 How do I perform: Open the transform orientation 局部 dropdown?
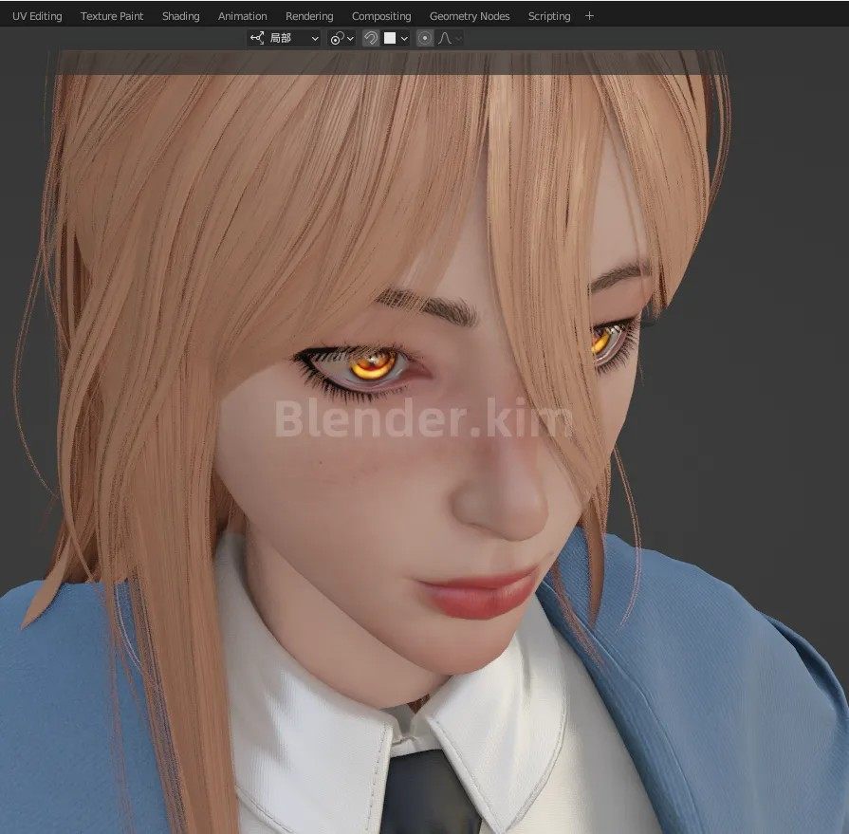pyautogui.click(x=284, y=39)
